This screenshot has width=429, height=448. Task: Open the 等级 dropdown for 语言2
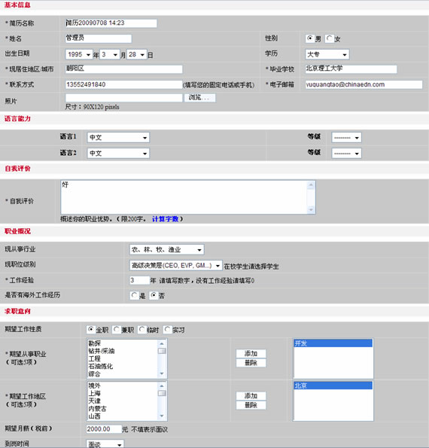click(346, 153)
